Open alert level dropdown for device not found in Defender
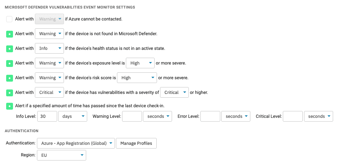 click(x=50, y=34)
